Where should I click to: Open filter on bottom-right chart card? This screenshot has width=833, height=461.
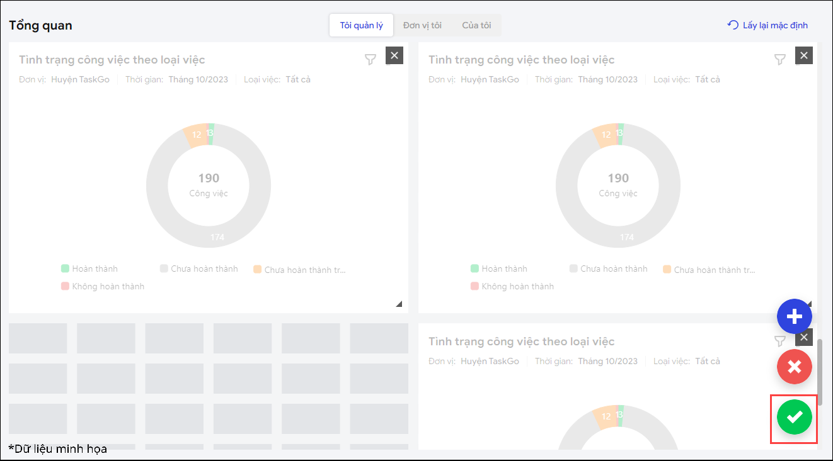tap(780, 342)
